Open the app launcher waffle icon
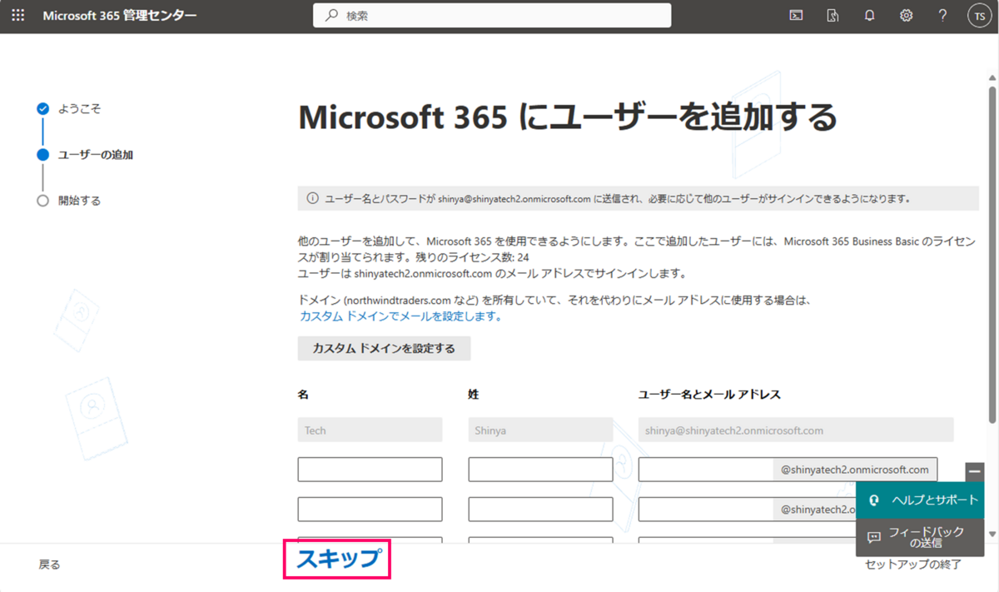The width and height of the screenshot is (999, 592). point(18,16)
